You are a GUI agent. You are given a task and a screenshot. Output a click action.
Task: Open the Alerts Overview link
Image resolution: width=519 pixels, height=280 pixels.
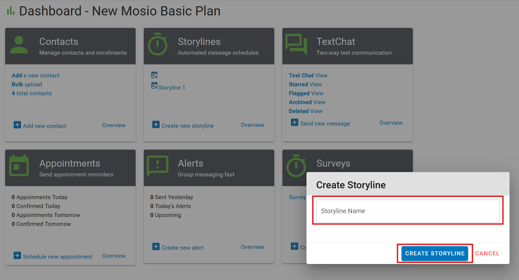252,247
